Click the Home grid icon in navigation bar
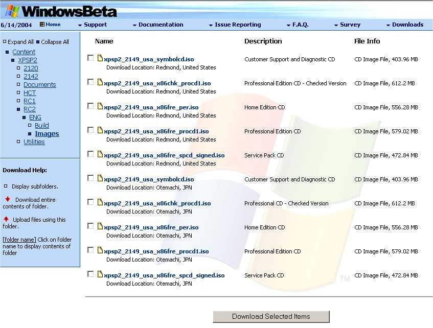The image size is (433, 328). click(x=42, y=25)
